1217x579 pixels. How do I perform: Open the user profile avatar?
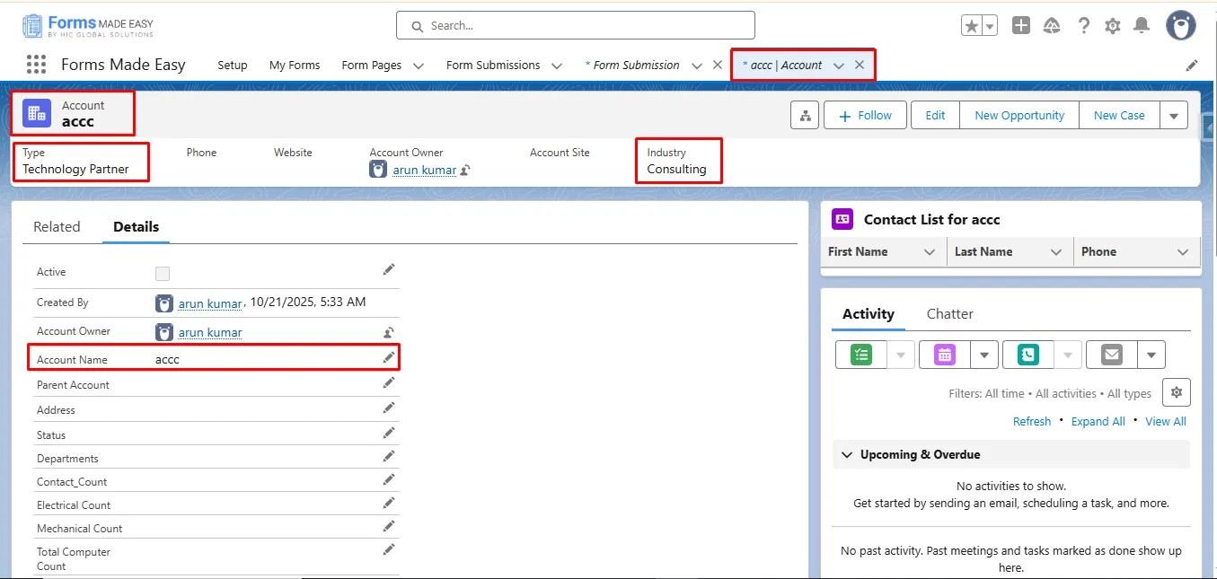(x=1181, y=25)
